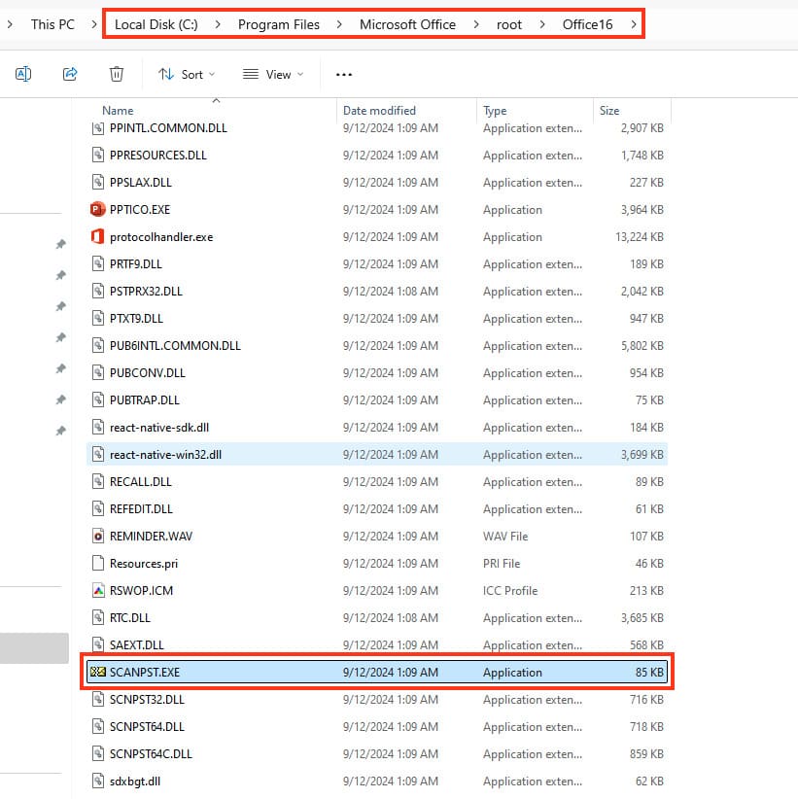This screenshot has height=799, width=798.
Task: Click the Delete trash can icon
Action: (117, 74)
